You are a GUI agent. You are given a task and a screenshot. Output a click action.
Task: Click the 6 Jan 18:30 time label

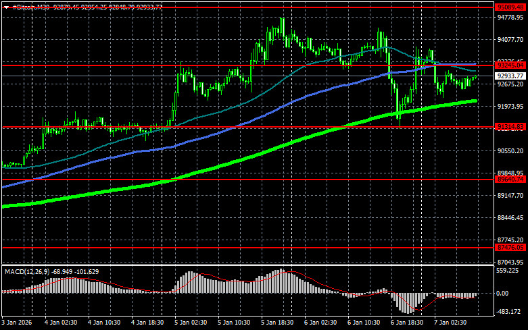(x=407, y=323)
